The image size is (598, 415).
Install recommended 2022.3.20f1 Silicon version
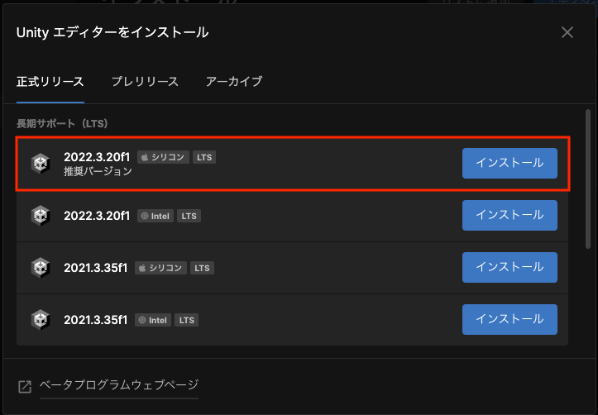[x=509, y=163]
